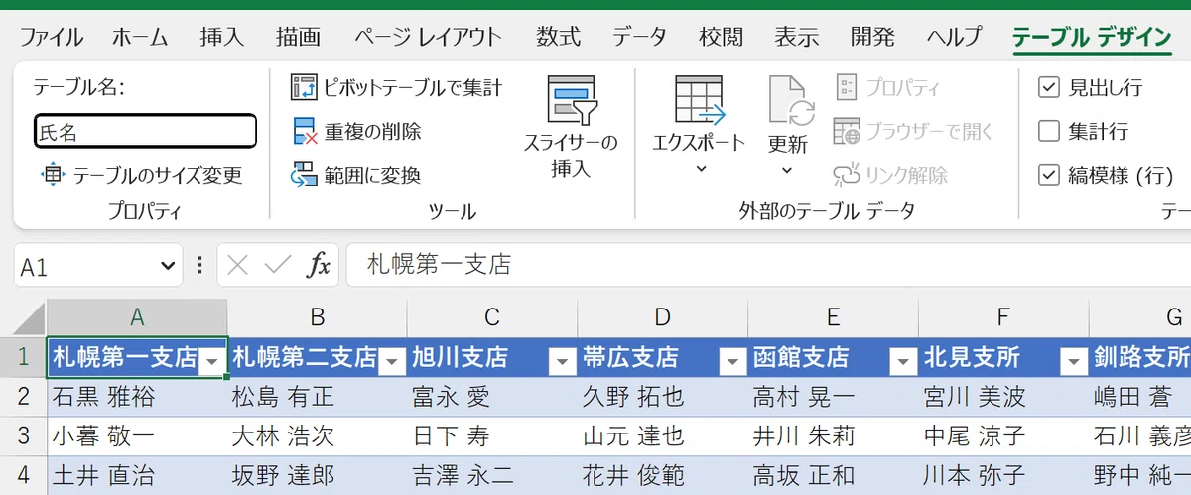Select cell containing 富永 愛

(x=492, y=397)
